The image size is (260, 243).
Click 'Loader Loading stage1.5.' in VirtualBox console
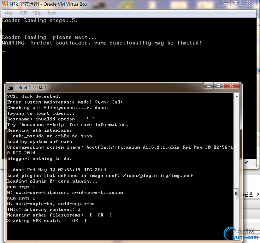40,20
